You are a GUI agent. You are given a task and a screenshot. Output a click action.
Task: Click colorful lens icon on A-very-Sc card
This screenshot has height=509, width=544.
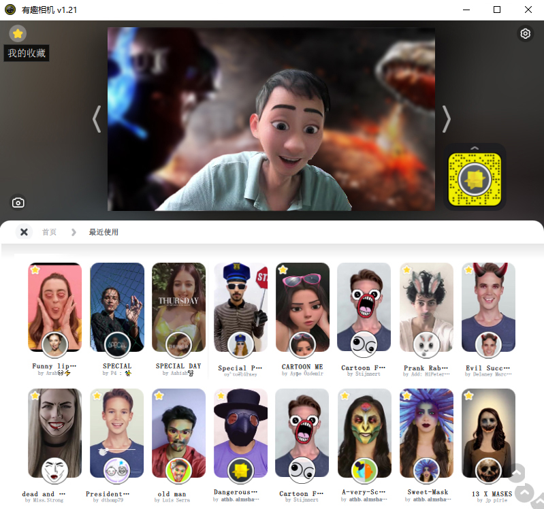pos(364,470)
